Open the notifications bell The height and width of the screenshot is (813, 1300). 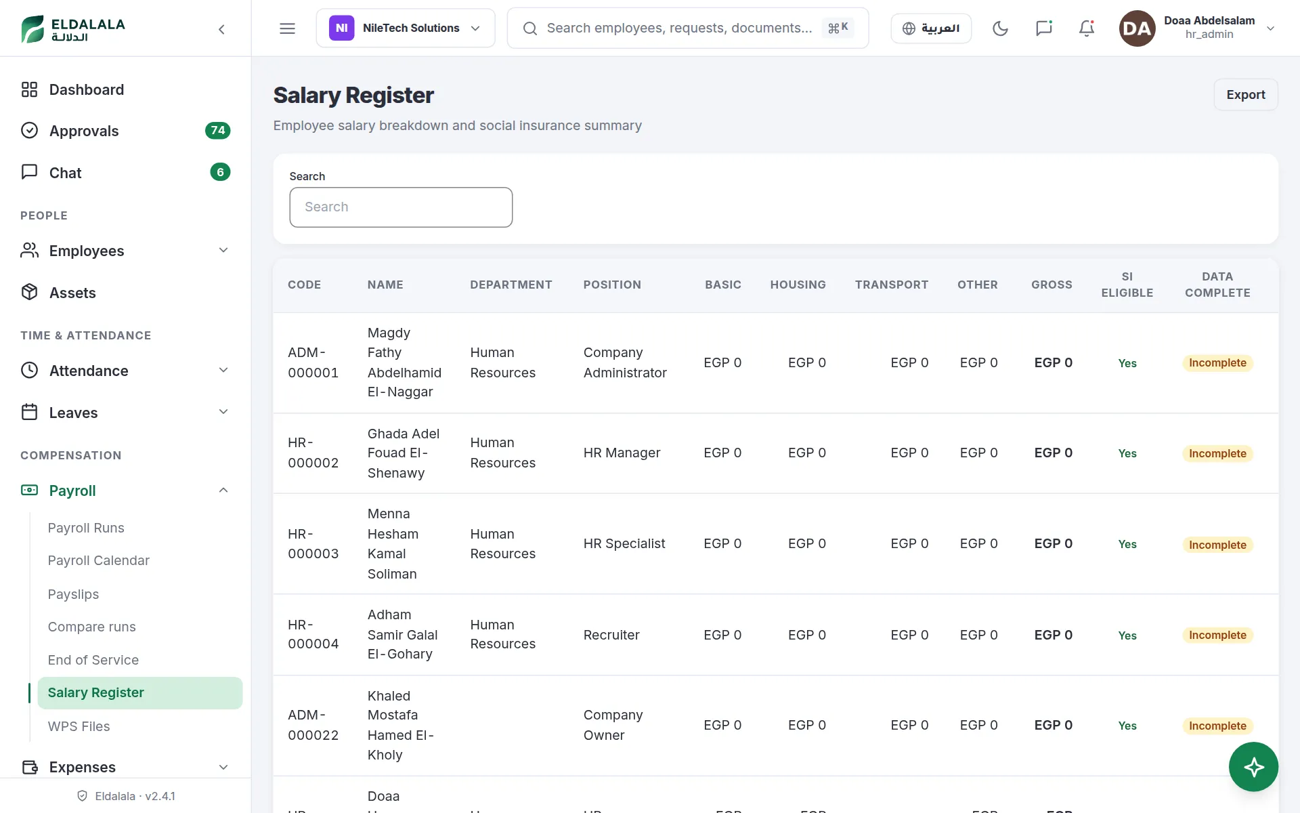tap(1086, 28)
